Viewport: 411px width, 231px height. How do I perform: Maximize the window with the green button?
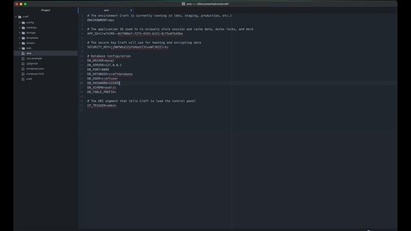pyautogui.click(x=25, y=4)
